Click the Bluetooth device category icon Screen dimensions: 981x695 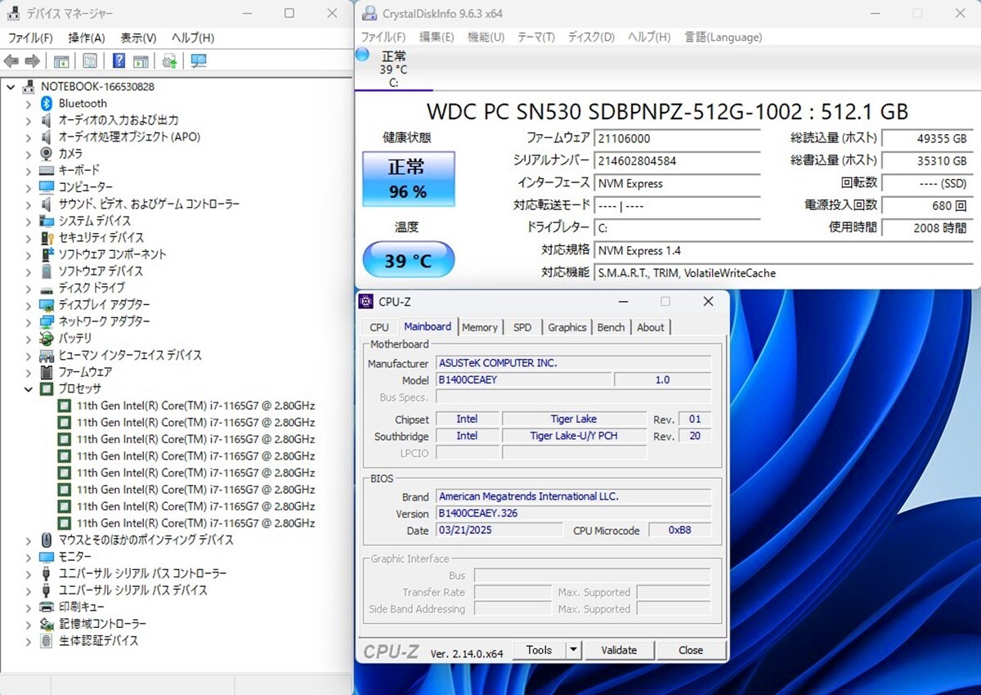[x=47, y=103]
